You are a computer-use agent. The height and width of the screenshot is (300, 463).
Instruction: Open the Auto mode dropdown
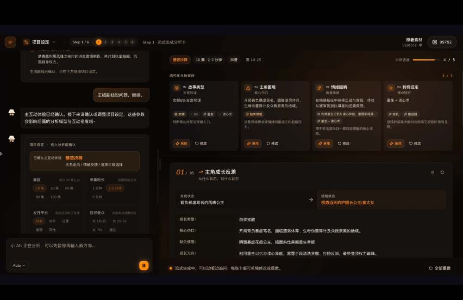19,265
